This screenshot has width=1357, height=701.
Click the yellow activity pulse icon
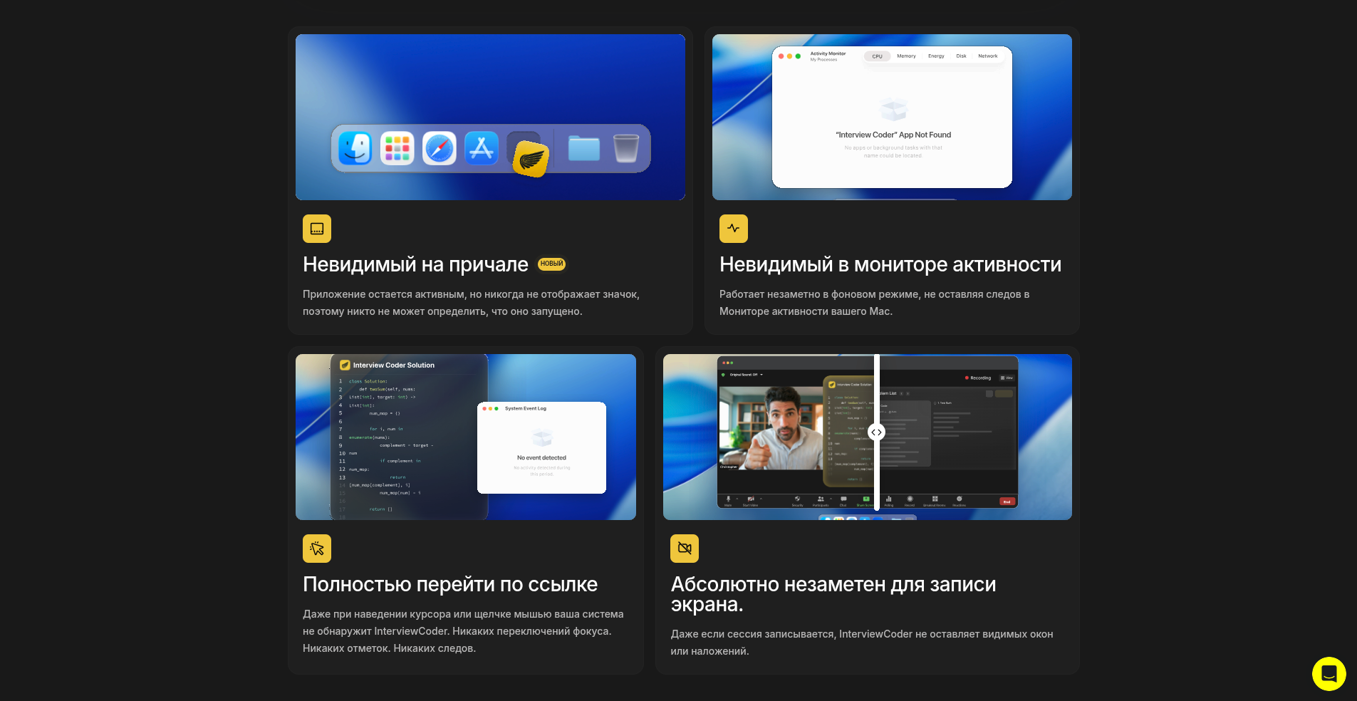click(x=733, y=229)
